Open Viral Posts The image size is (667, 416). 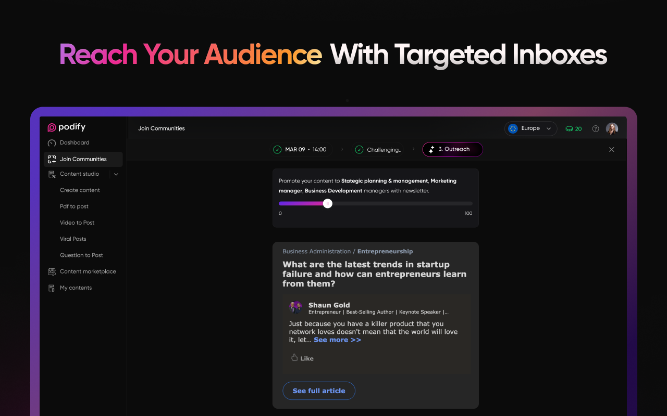(73, 239)
